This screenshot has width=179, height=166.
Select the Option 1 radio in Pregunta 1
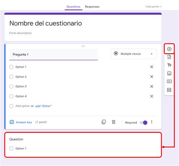[x=11, y=67]
